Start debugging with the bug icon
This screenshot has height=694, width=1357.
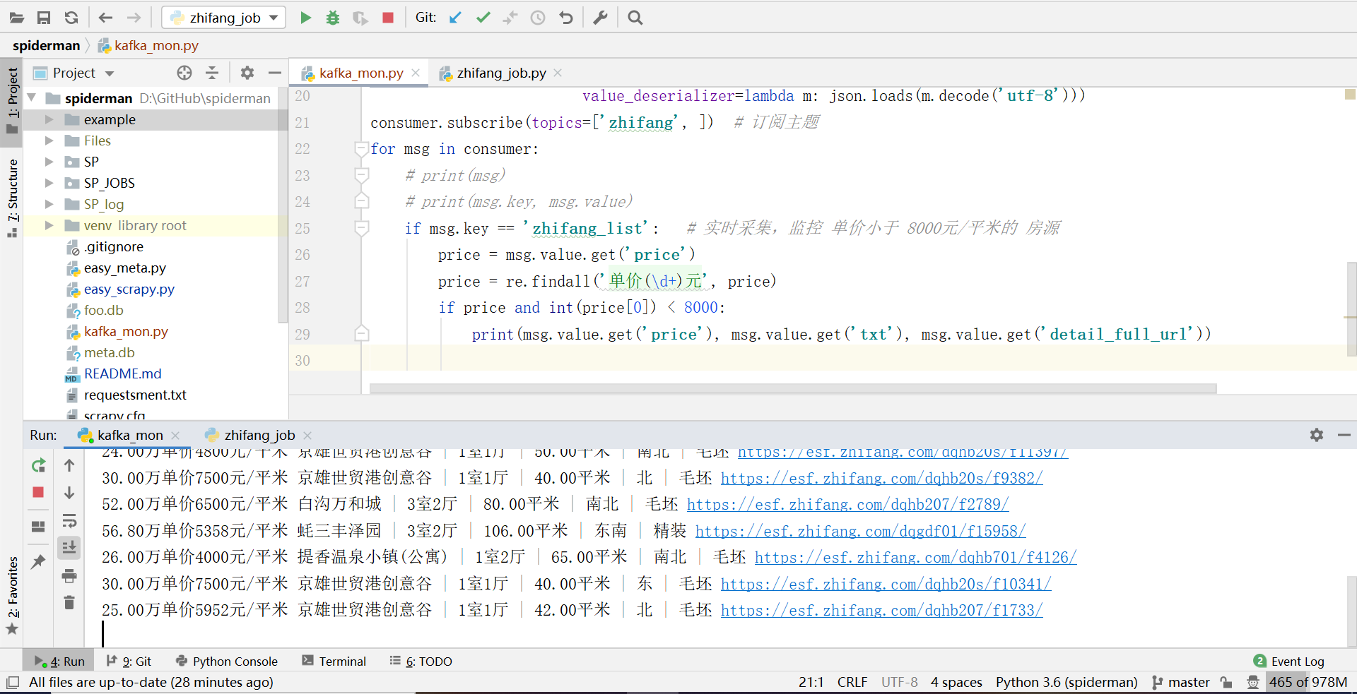coord(332,18)
